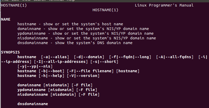Screen dimensions: 209x108
Task: Click the dnsdomainname DNS domain description line
Action: 75,43
